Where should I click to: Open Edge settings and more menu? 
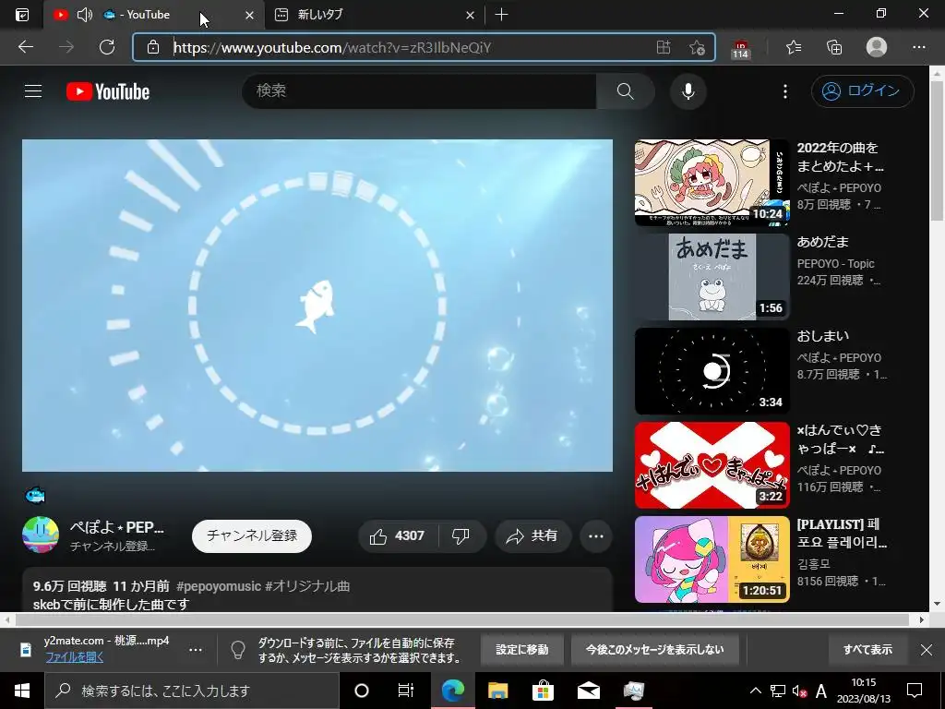[x=918, y=47]
